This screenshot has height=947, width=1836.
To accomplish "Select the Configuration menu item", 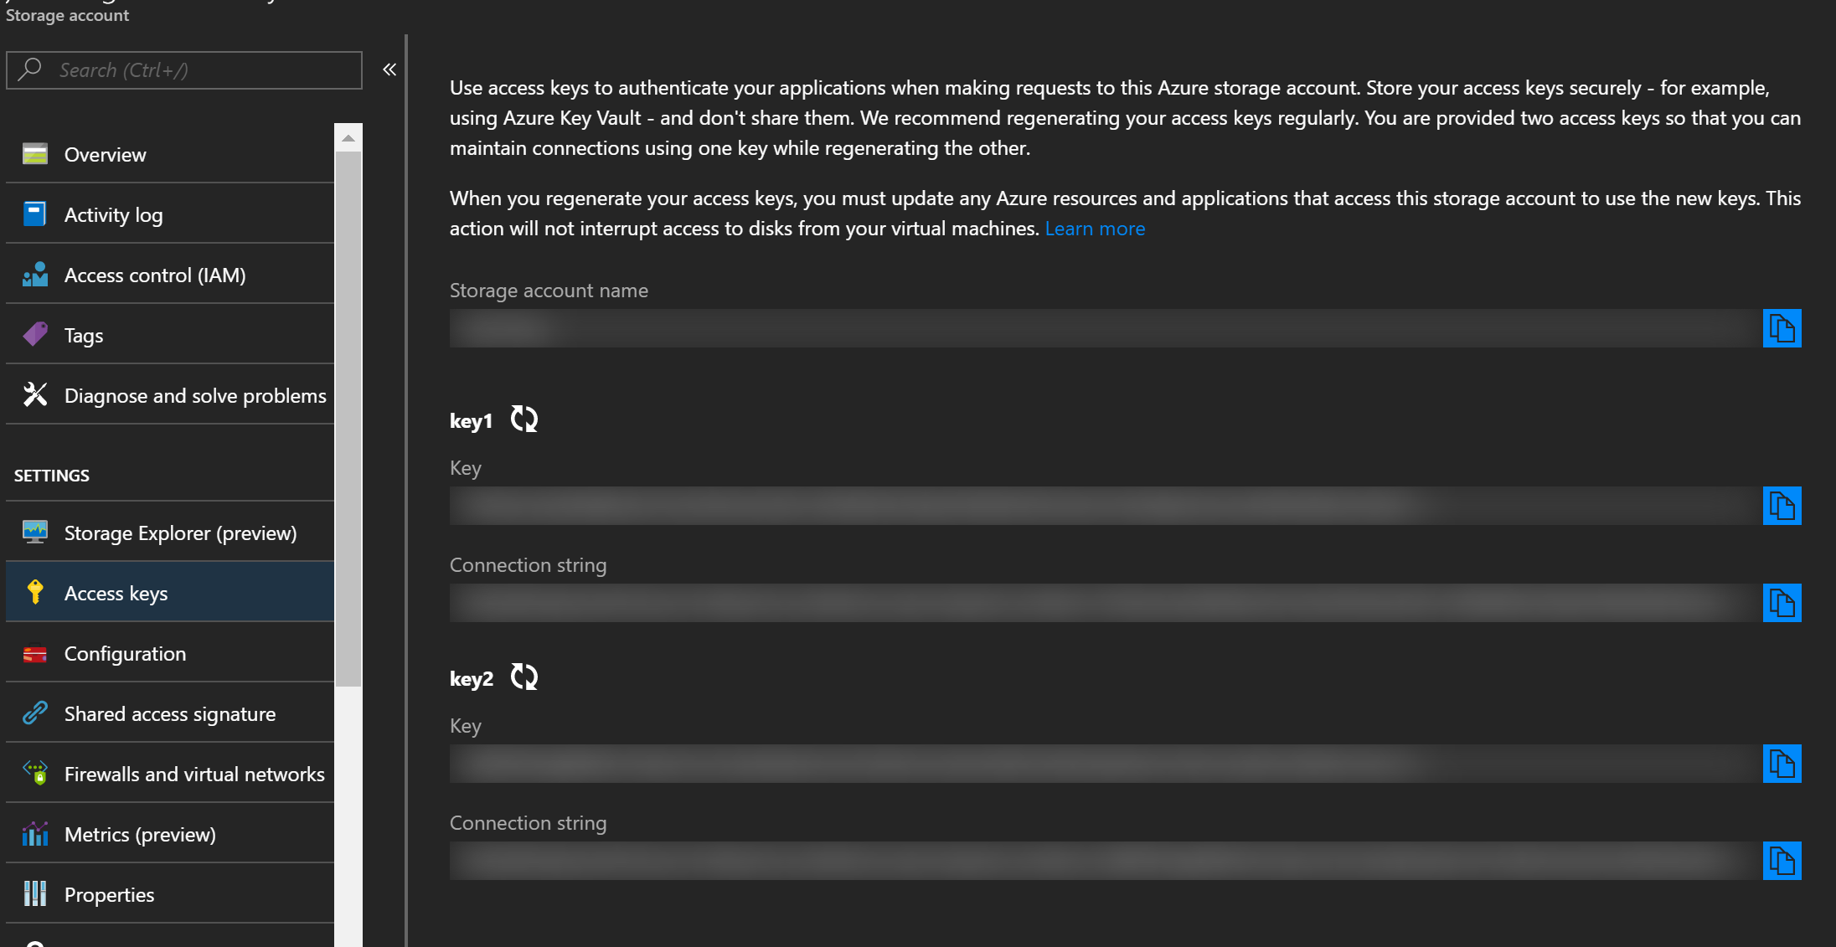I will tap(125, 652).
